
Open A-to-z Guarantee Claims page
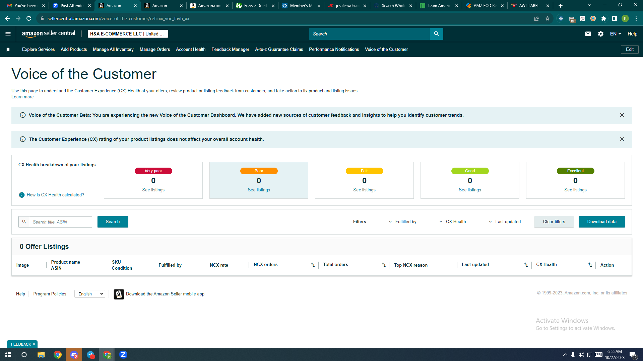click(279, 50)
